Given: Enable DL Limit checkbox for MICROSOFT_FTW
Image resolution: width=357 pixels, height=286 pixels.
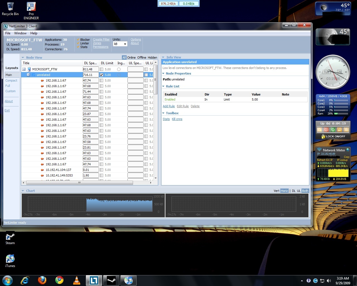Looking at the screenshot, I should pyautogui.click(x=102, y=69).
